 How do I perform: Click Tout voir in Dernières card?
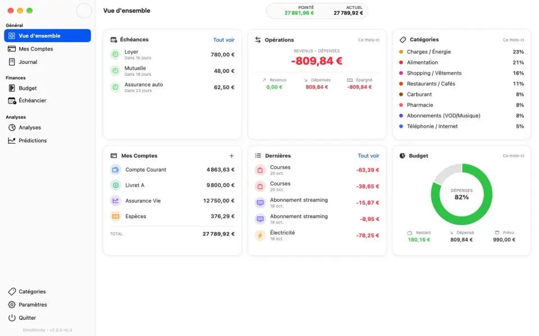pos(368,155)
